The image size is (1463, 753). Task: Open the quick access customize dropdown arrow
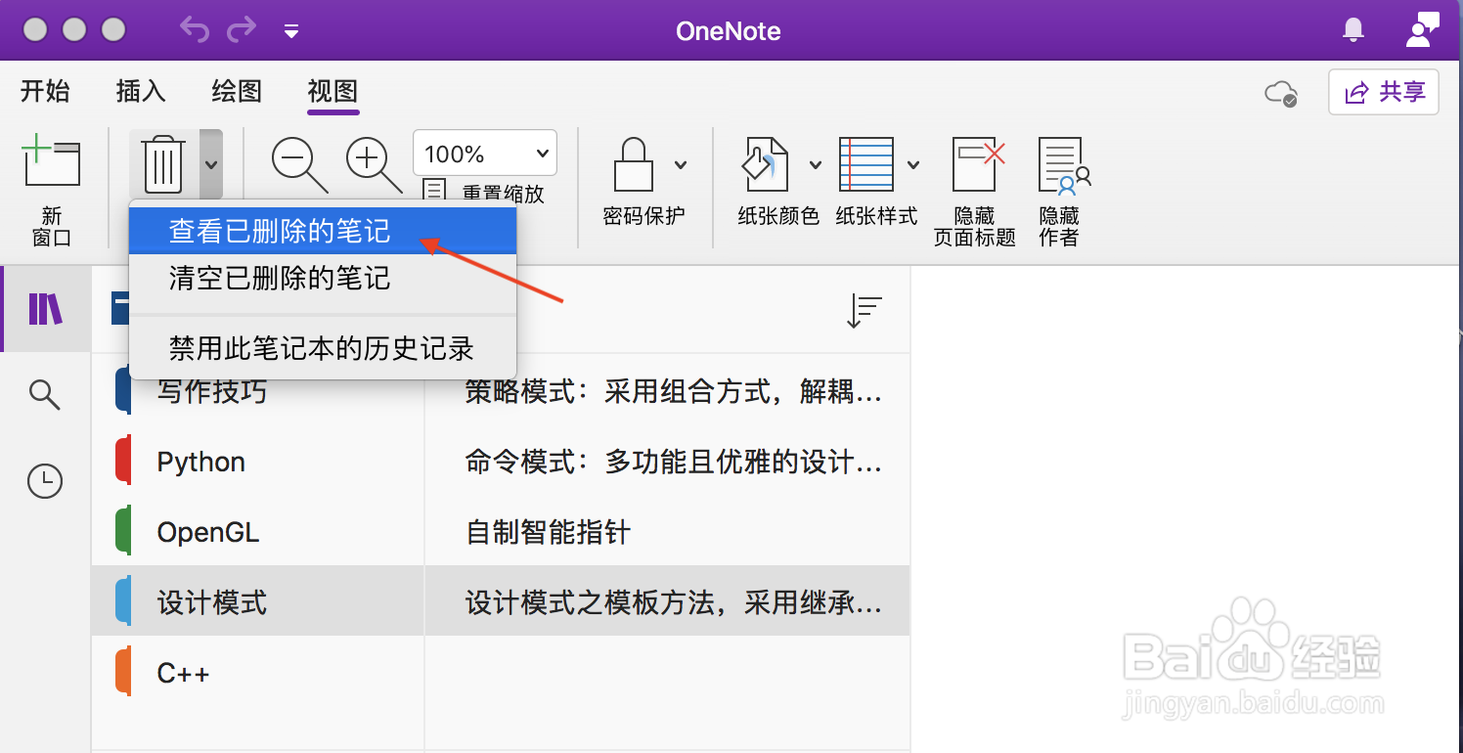[290, 31]
